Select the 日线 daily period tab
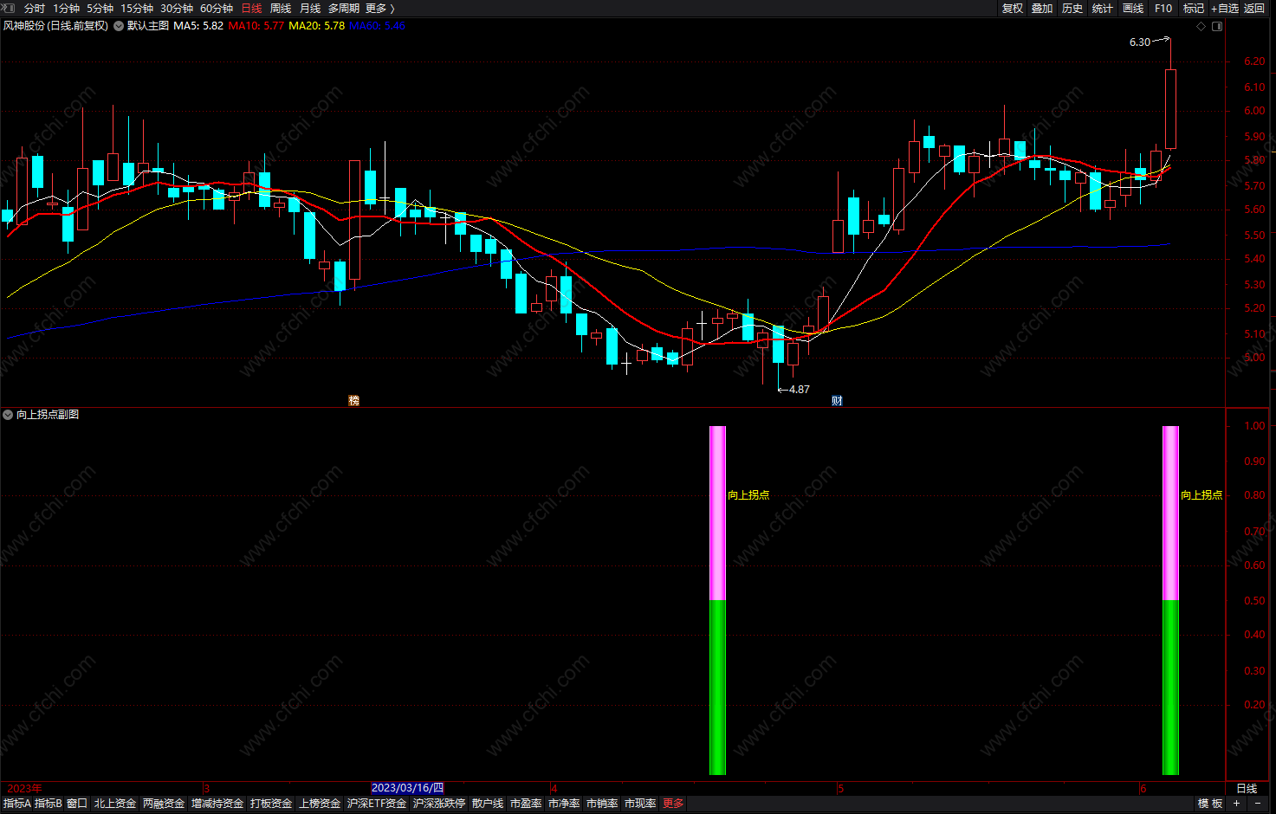The image size is (1276, 814). (x=251, y=8)
